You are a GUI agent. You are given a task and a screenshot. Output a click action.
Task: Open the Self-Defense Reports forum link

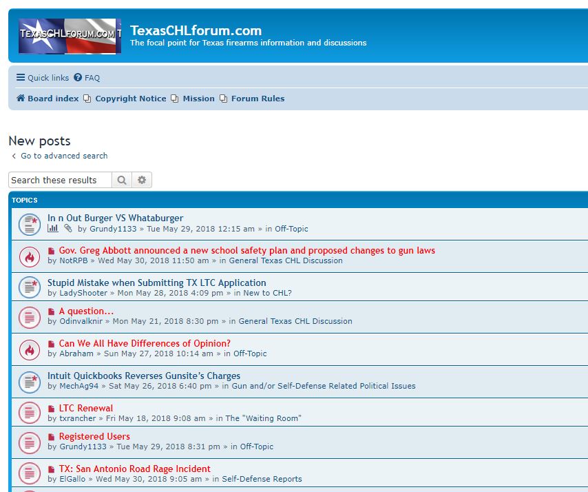(x=262, y=479)
